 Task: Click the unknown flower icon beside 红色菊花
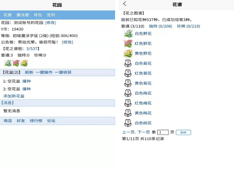click(x=128, y=73)
